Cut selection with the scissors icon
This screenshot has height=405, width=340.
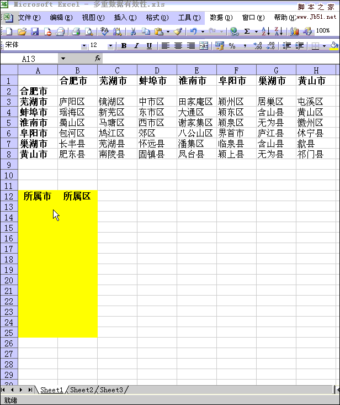tap(133, 31)
